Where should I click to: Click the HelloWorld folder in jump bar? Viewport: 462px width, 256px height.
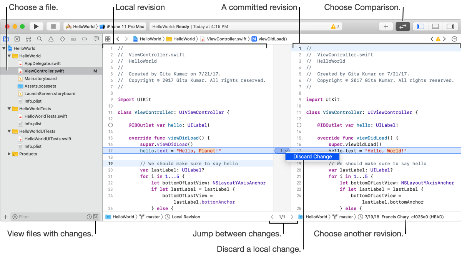click(181, 39)
